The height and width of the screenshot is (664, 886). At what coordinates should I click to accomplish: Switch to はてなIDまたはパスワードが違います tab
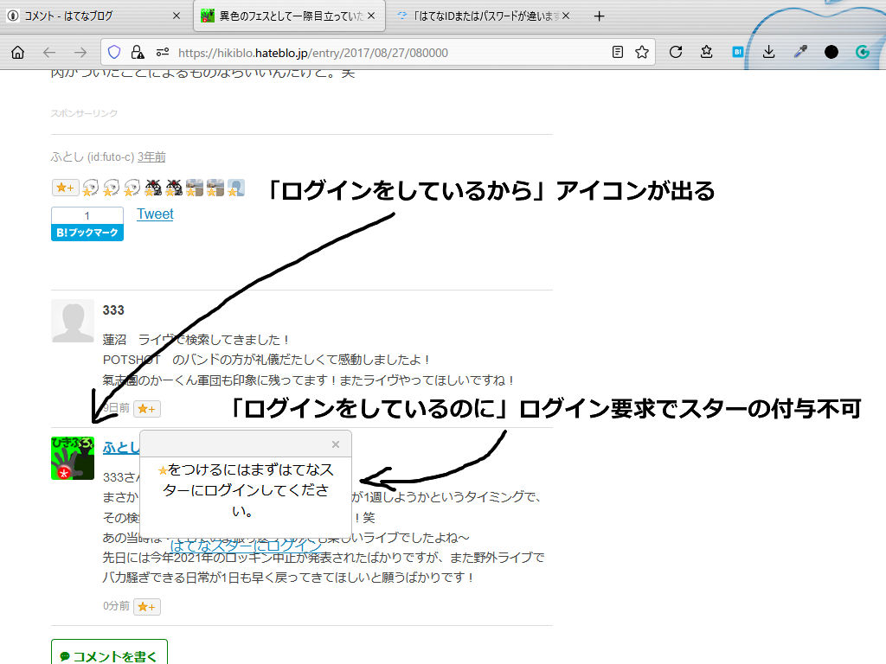tap(484, 16)
